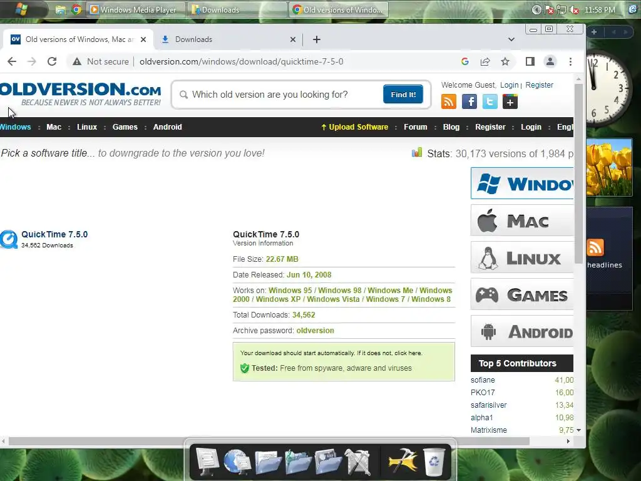
Task: Click the share page icon
Action: coord(485,61)
